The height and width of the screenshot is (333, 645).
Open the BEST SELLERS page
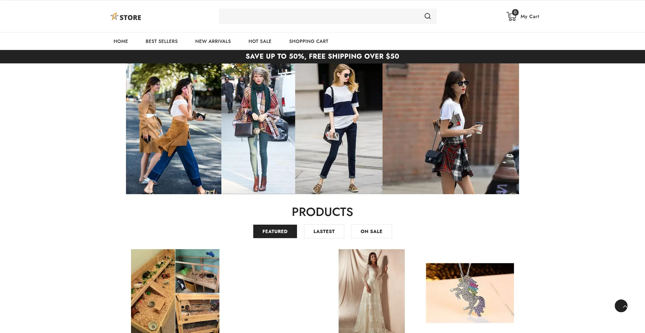(162, 41)
